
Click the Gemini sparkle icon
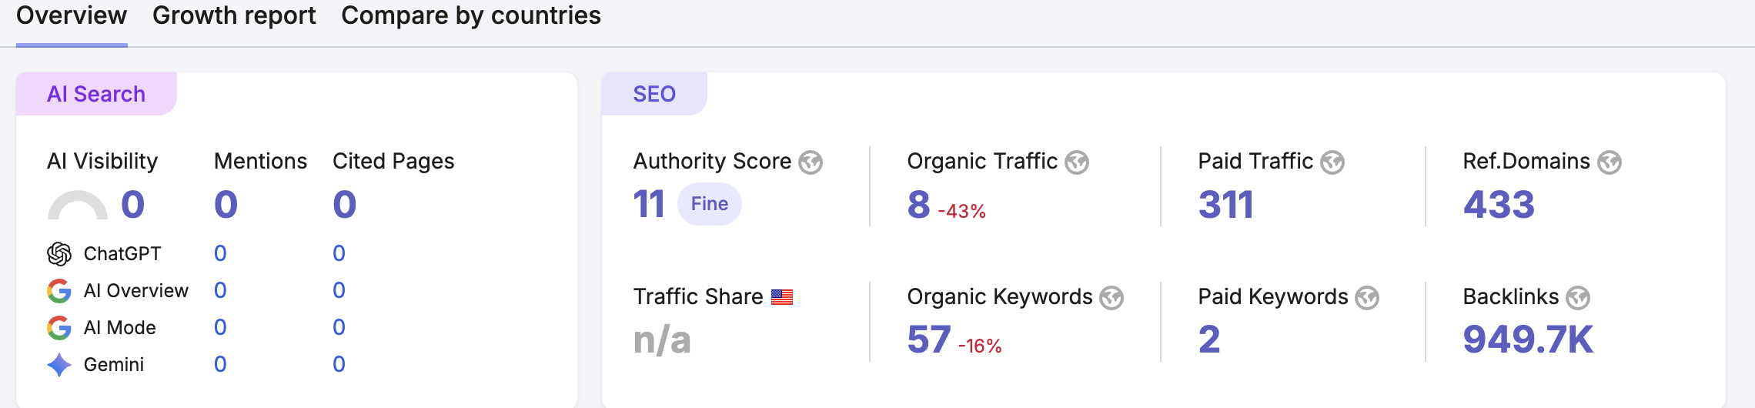click(x=59, y=364)
